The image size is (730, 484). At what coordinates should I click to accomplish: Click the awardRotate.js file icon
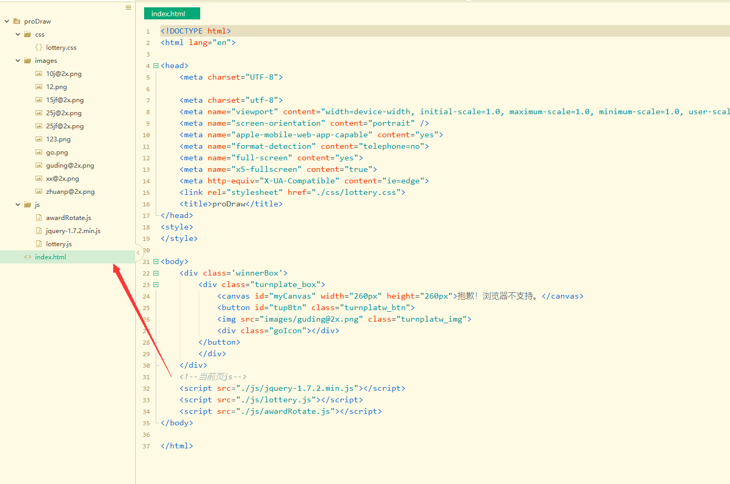(39, 218)
